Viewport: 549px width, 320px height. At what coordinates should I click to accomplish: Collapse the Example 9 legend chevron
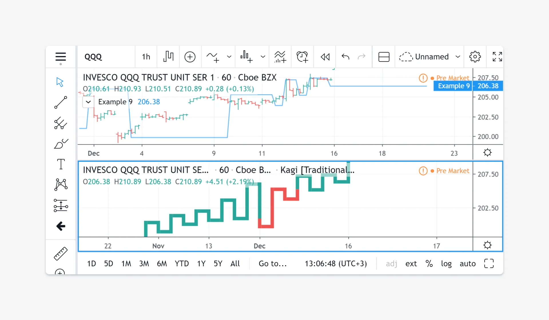coord(88,102)
